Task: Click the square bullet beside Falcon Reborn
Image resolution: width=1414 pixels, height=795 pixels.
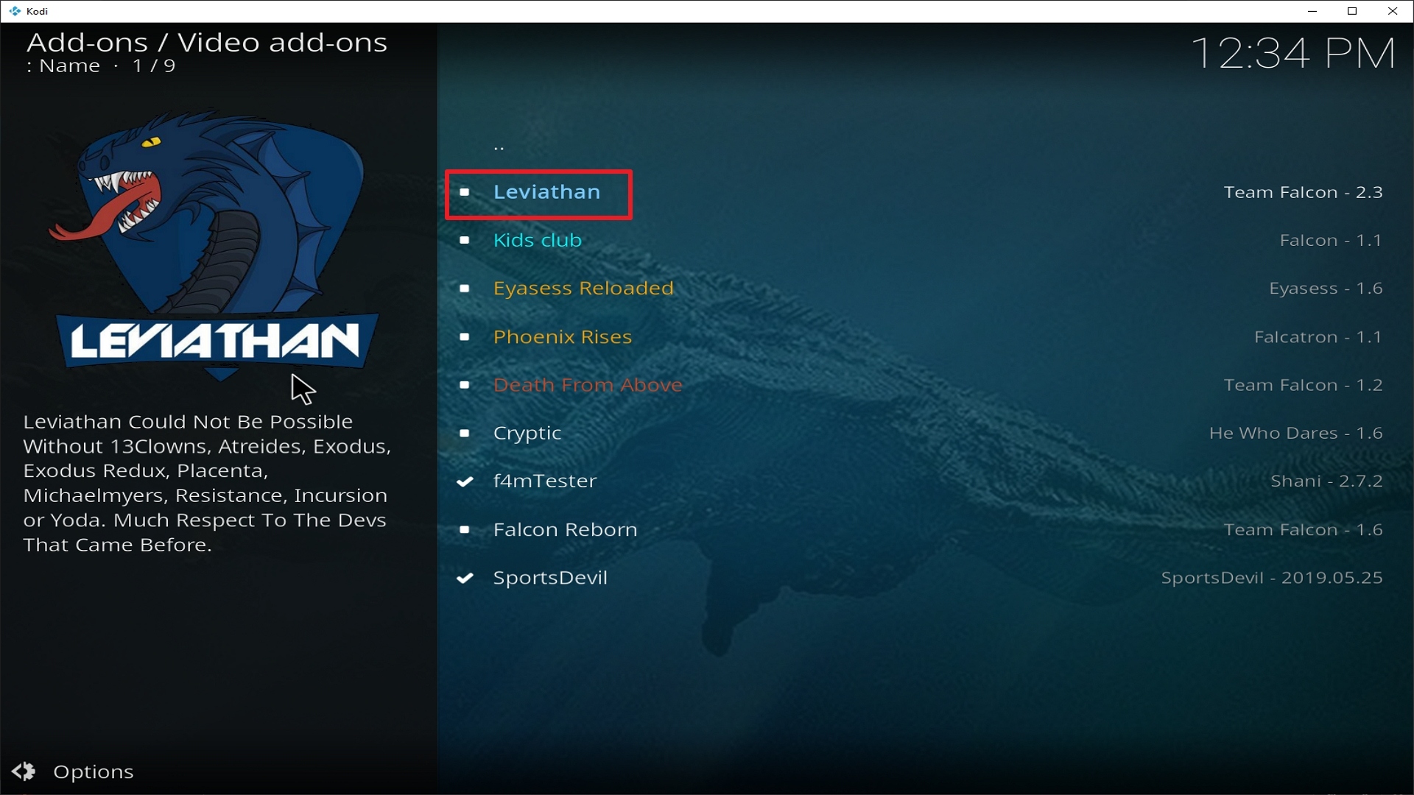Action: coord(465,529)
